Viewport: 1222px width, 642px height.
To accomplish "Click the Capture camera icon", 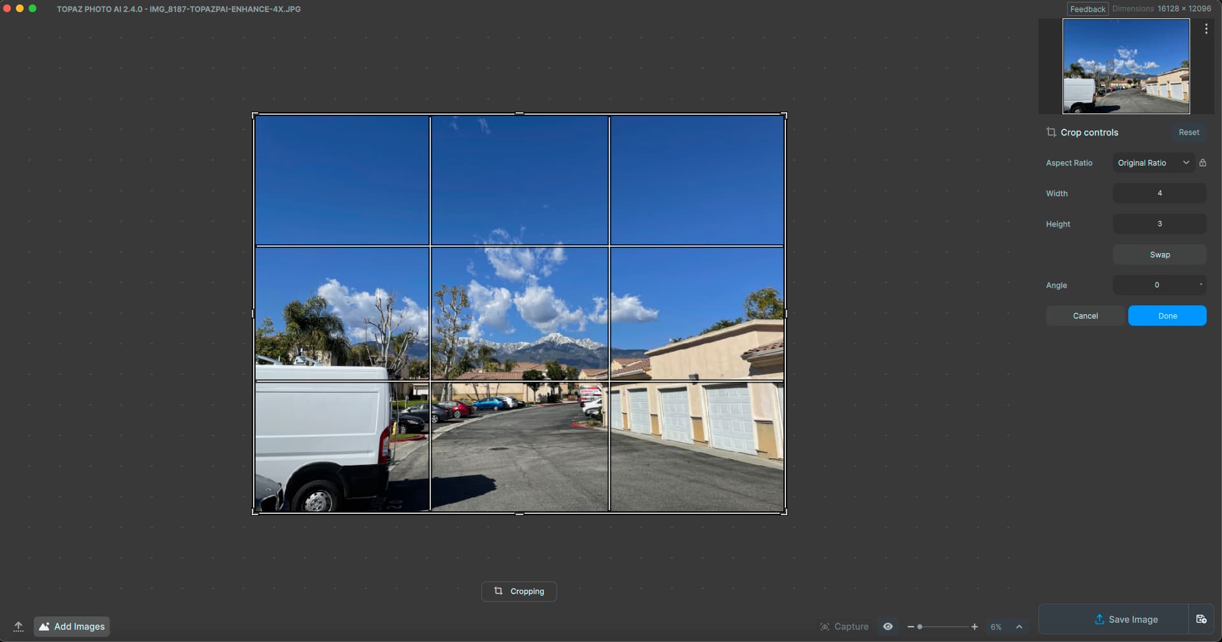I will 824,627.
